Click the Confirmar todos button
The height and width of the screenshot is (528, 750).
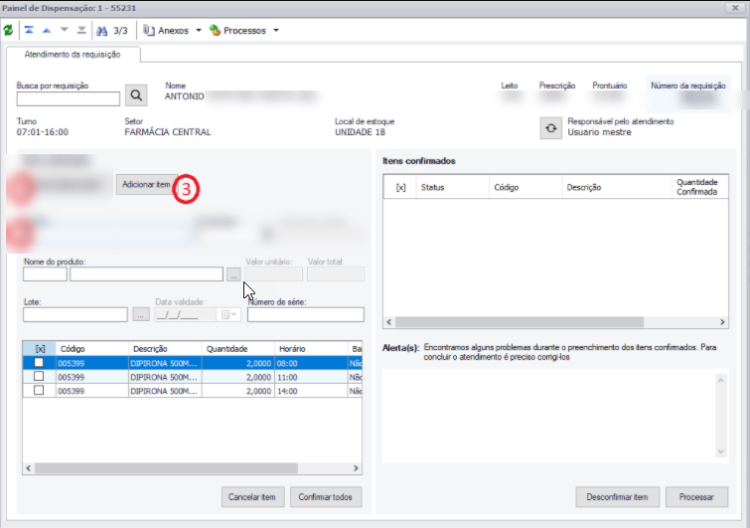326,497
